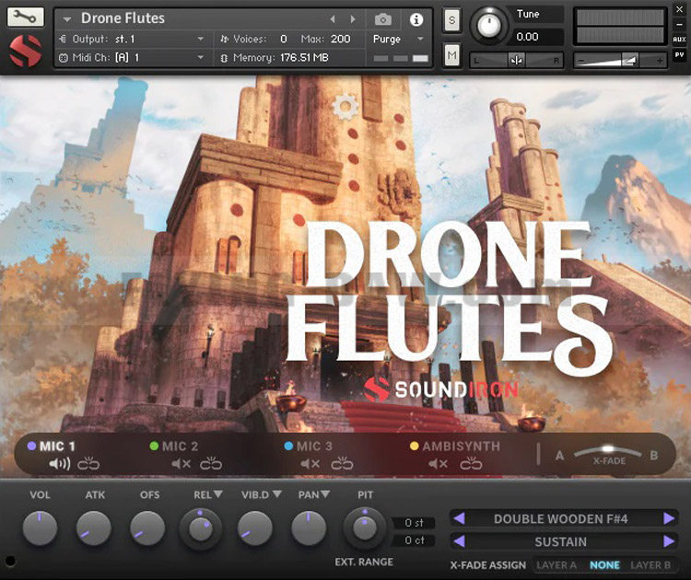Screen dimensions: 691x580
Task: Select the next articulation after SUSTAIN
Action: pos(669,540)
